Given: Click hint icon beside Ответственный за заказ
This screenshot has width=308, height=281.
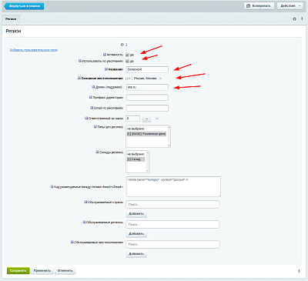Looking at the screenshot, I should pos(86,118).
